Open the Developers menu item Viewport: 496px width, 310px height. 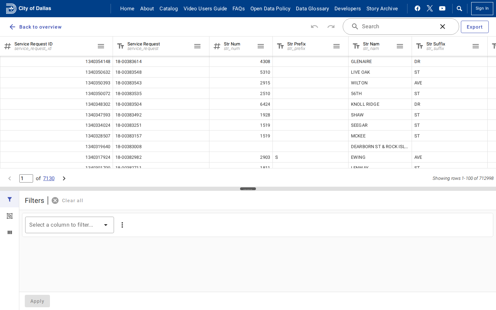(348, 9)
